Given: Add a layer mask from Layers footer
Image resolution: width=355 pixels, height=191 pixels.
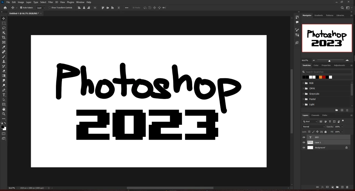Looking at the screenshot, I should coord(327,187).
